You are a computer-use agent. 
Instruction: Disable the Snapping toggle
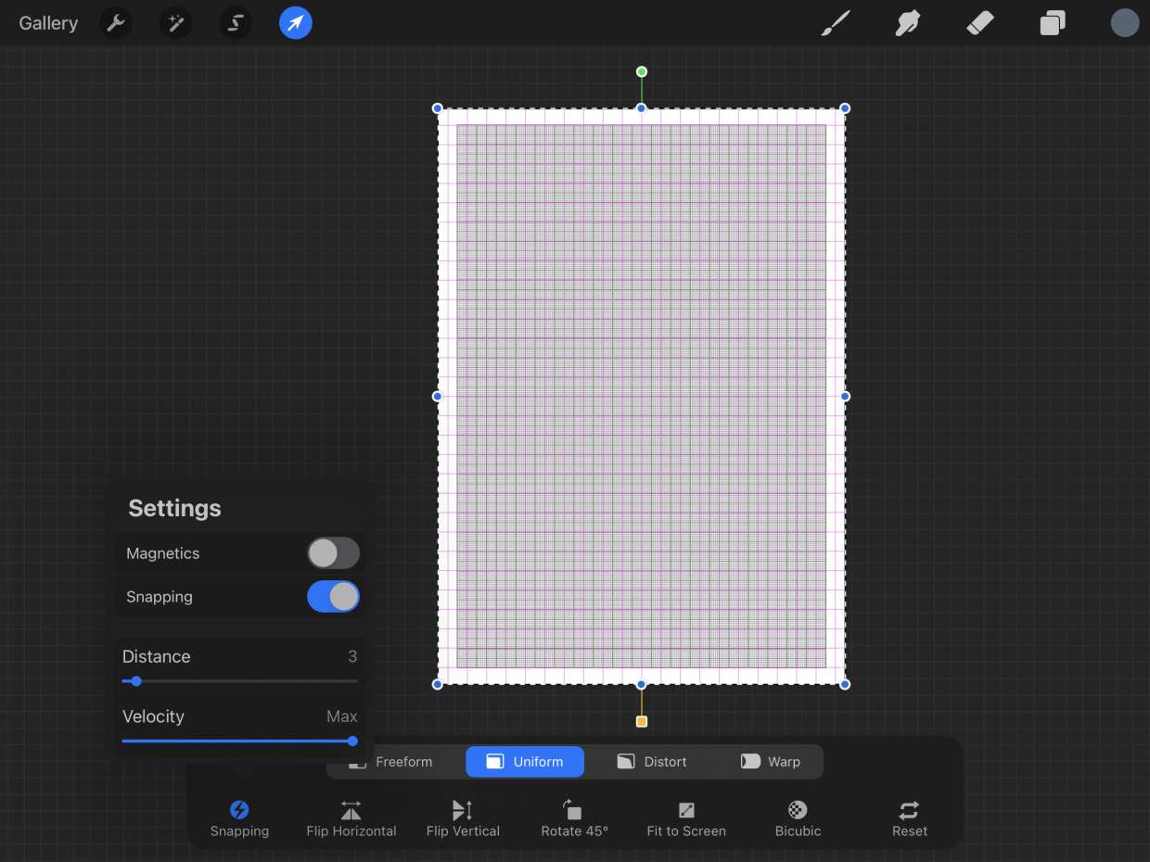pyautogui.click(x=333, y=597)
